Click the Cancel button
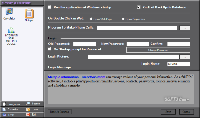Viewport: 200px width, 118px height. [x=186, y=112]
